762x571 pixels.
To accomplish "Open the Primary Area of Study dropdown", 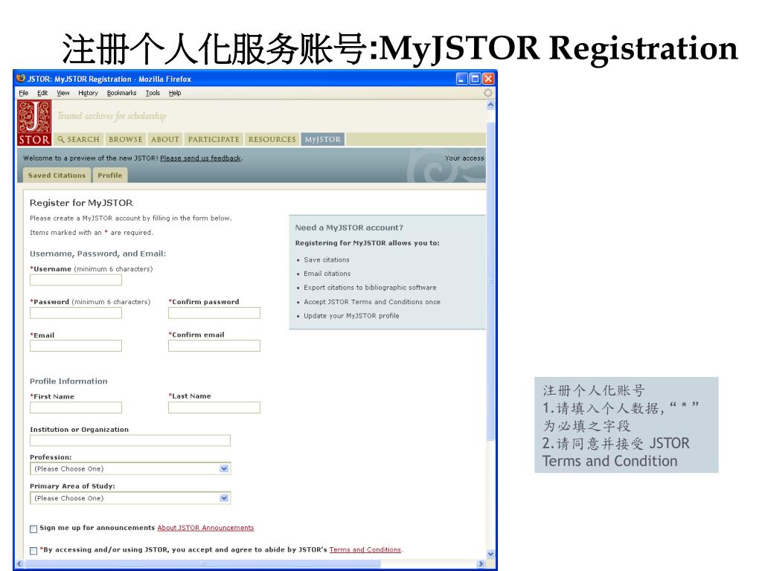I will point(130,498).
